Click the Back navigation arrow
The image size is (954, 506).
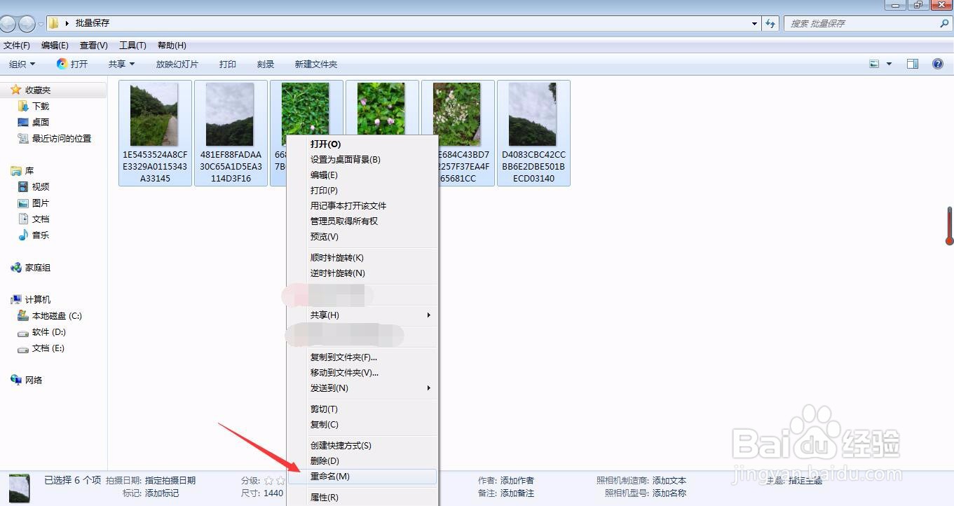coord(6,24)
